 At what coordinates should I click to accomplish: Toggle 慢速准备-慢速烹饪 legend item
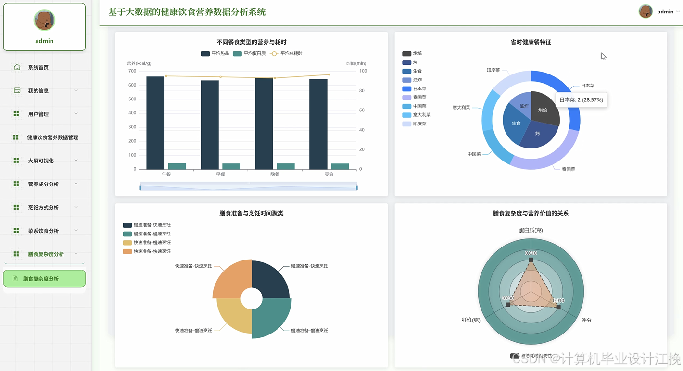click(147, 234)
